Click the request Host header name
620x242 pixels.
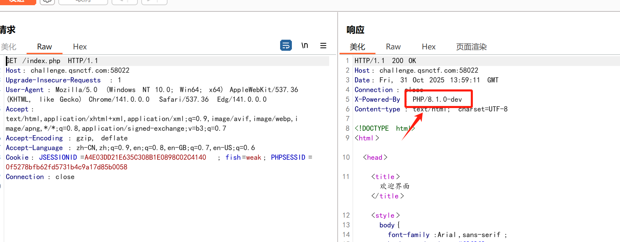(x=13, y=70)
